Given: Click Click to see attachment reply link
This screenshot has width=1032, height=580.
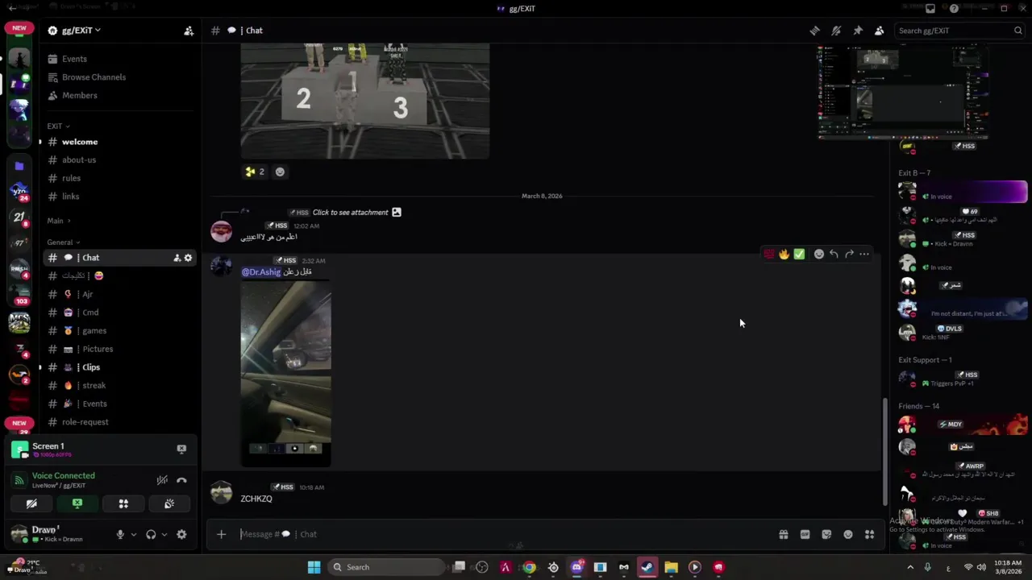Looking at the screenshot, I should [x=350, y=213].
